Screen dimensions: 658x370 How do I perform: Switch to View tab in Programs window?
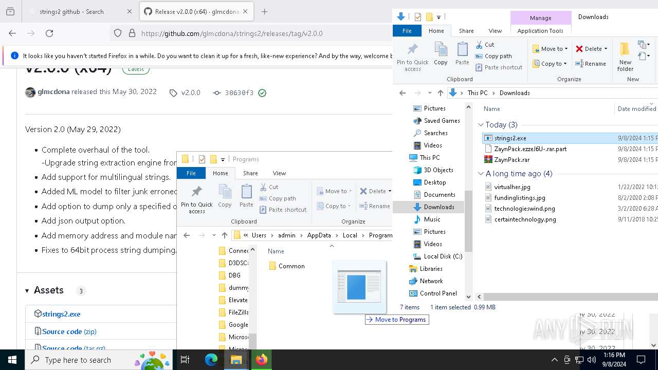pyautogui.click(x=279, y=173)
